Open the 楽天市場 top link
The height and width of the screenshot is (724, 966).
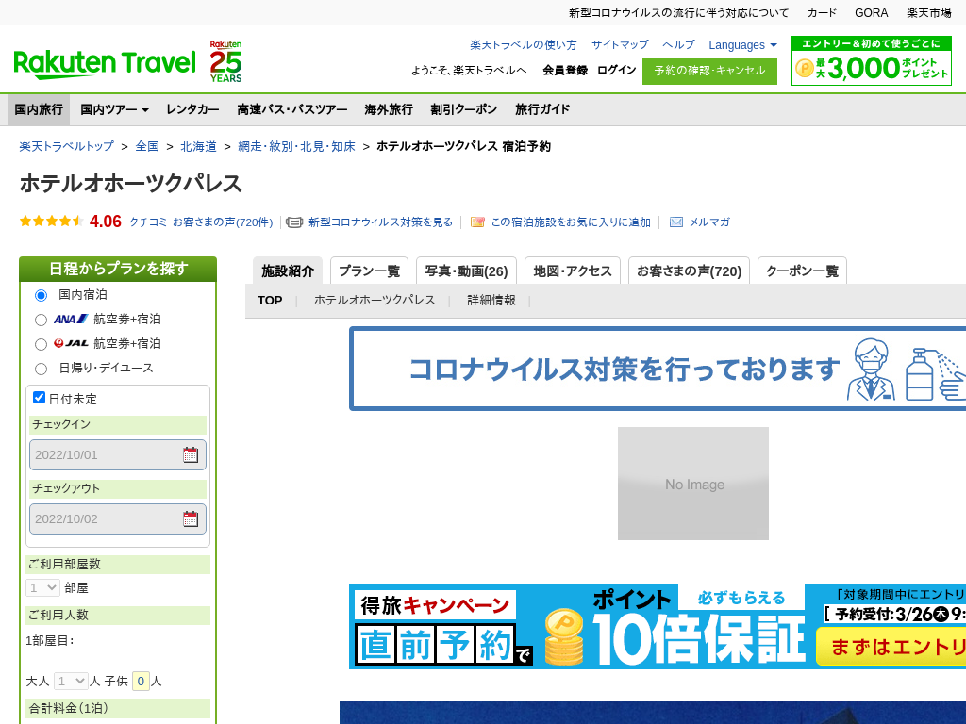click(x=929, y=13)
